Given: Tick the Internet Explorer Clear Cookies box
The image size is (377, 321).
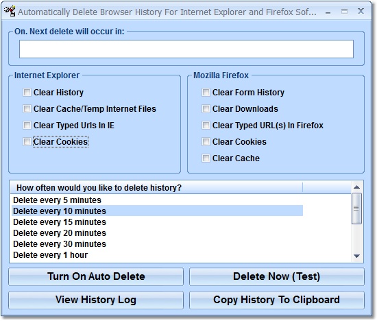Looking at the screenshot, I should coord(27,142).
